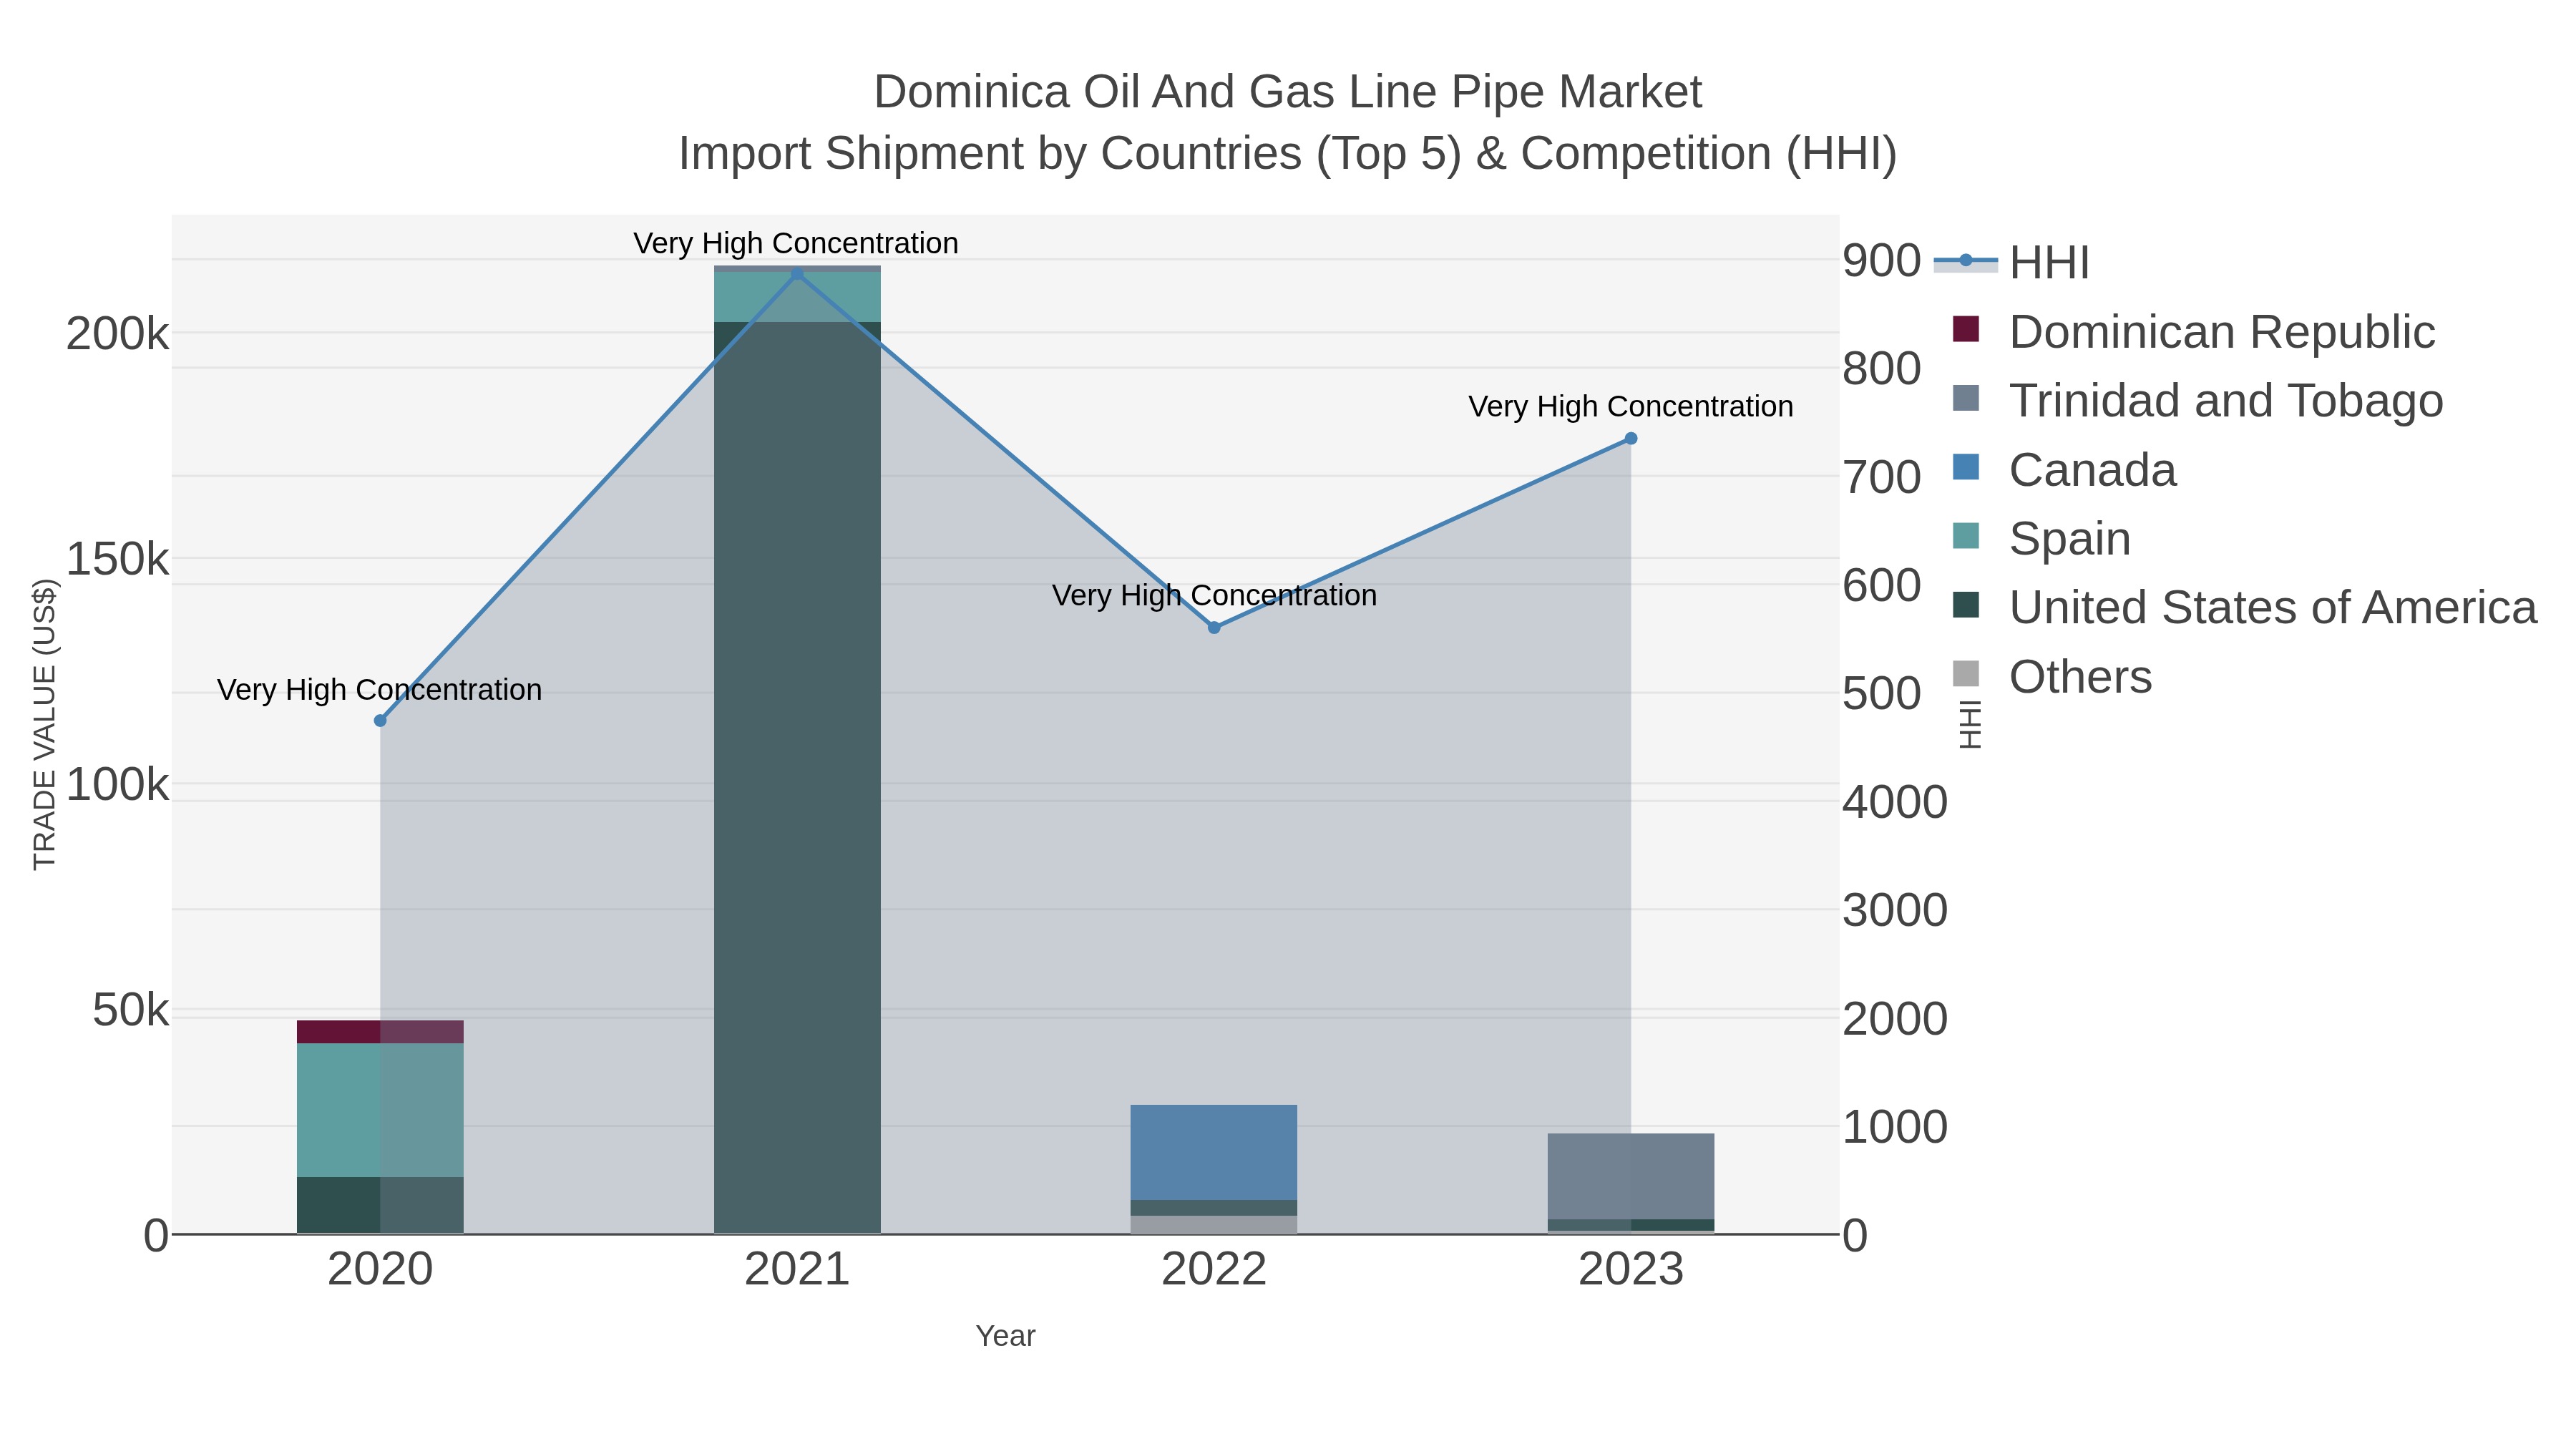Click the Others gray legend swatch
This screenshot has height=1449, width=2576.
point(1966,674)
